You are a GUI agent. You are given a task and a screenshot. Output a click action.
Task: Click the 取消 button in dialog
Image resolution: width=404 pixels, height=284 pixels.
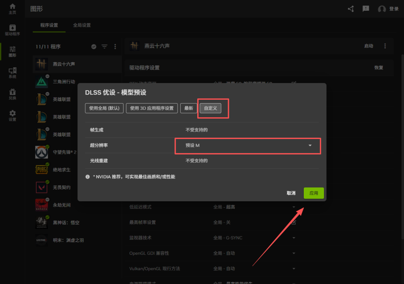pyautogui.click(x=291, y=193)
